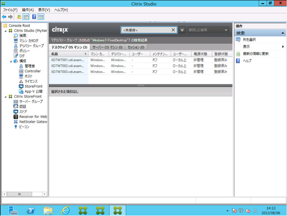The image size is (287, 216).
Task: Select machine row XD7W7002.vdi.exam...
Action: tap(141, 66)
